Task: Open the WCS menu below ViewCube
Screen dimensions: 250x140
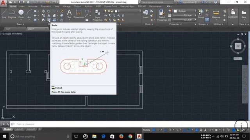Action: click(238, 58)
